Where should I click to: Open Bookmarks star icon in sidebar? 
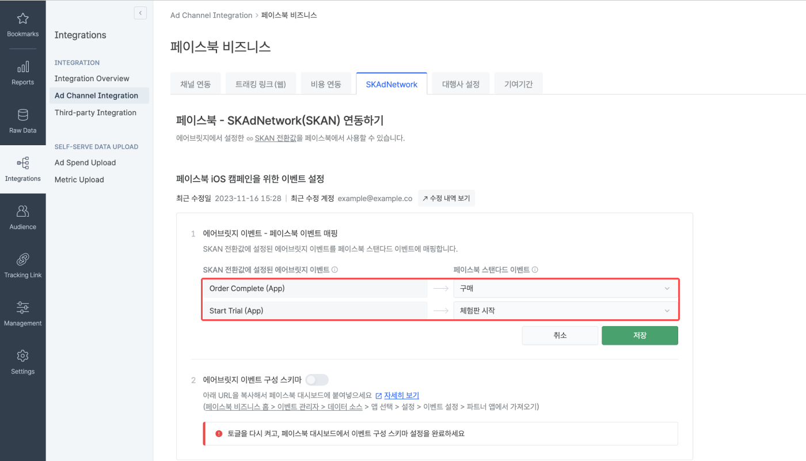pos(22,18)
